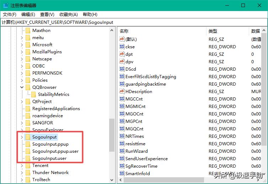Click REG_DWORD type of RunWizard row
Screen dimensions: 268x184
222,151
